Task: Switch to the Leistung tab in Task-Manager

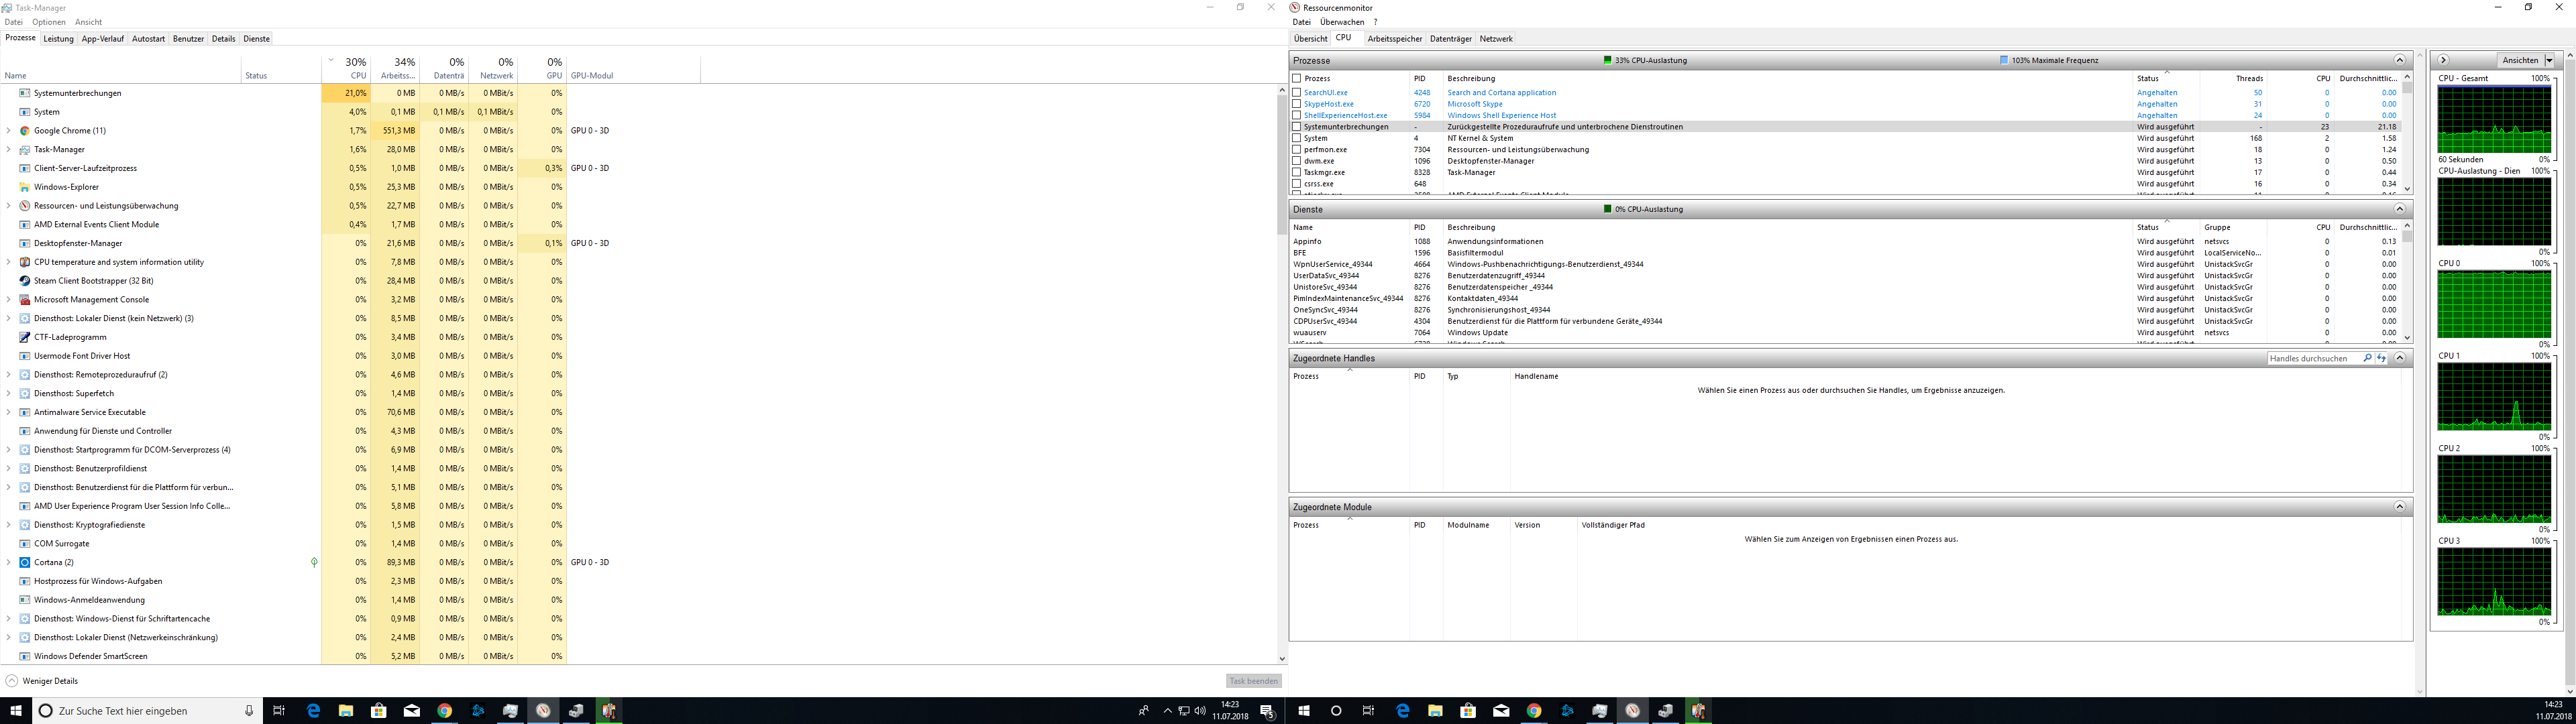Action: click(58, 39)
